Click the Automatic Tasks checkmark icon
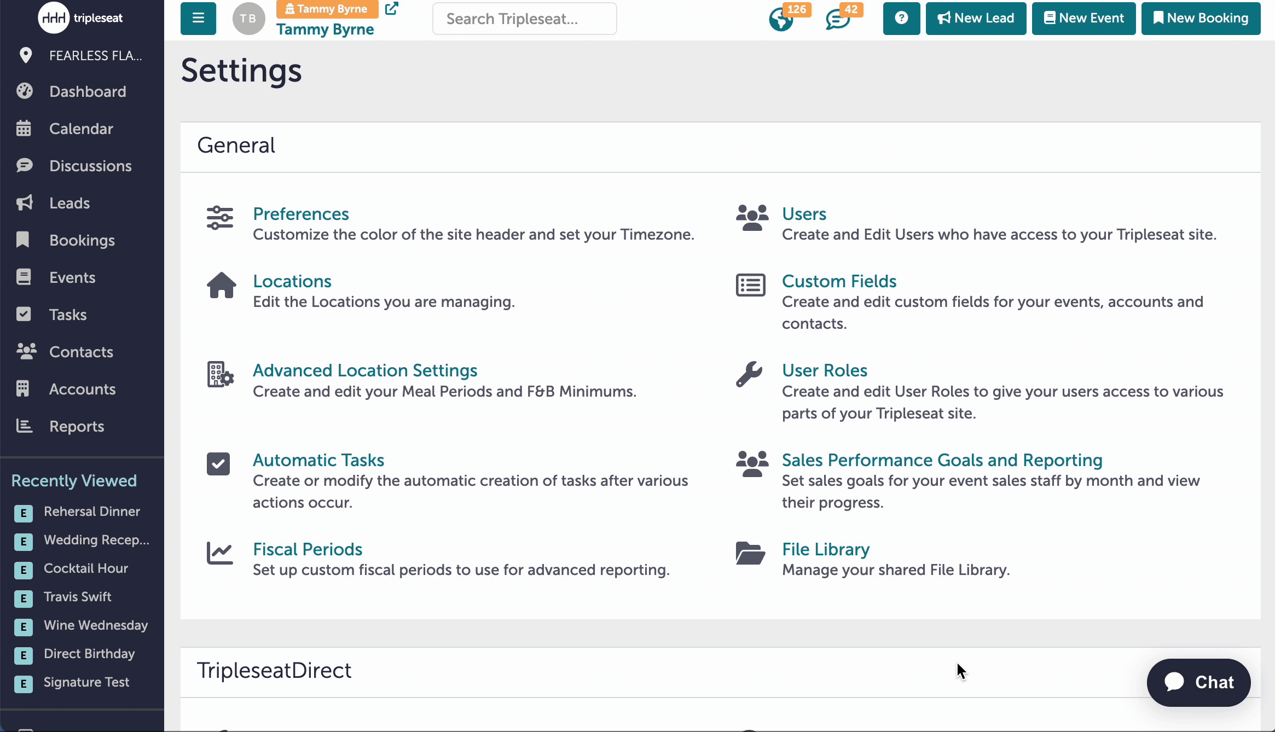This screenshot has width=1275, height=732. [218, 464]
